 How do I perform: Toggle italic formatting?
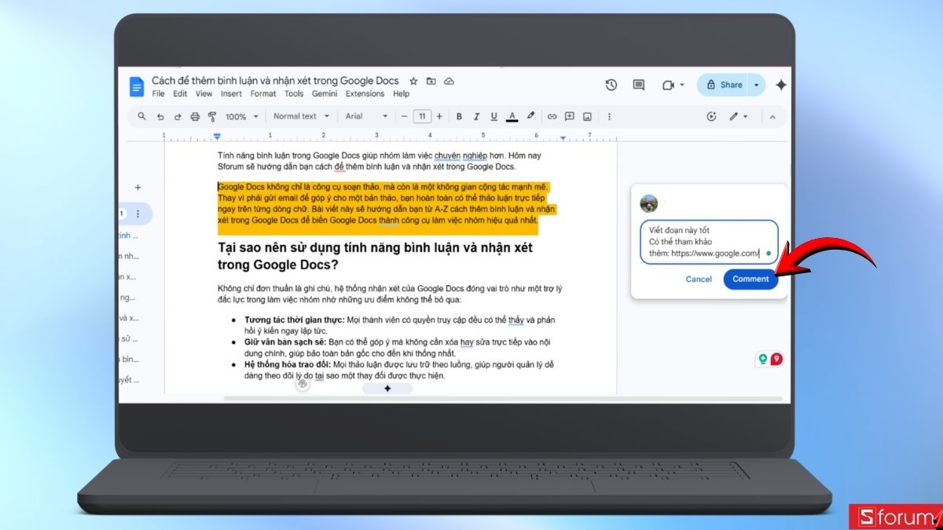[x=477, y=116]
